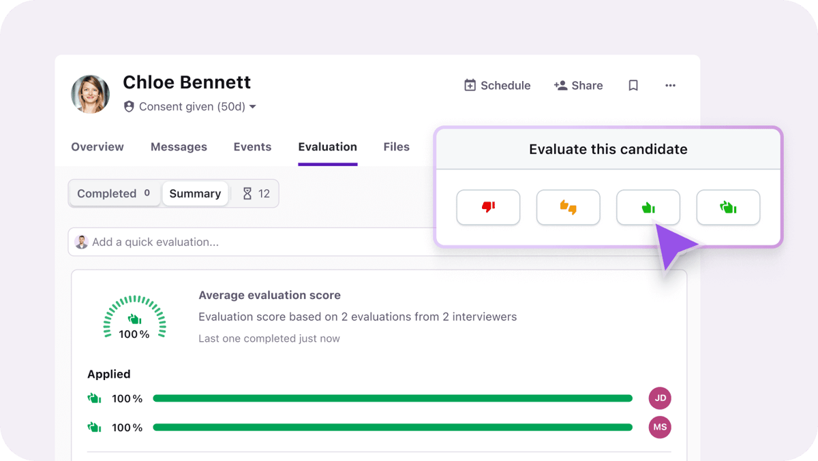The width and height of the screenshot is (818, 461).
Task: Switch to the Completed evaluations view
Action: [x=114, y=193]
